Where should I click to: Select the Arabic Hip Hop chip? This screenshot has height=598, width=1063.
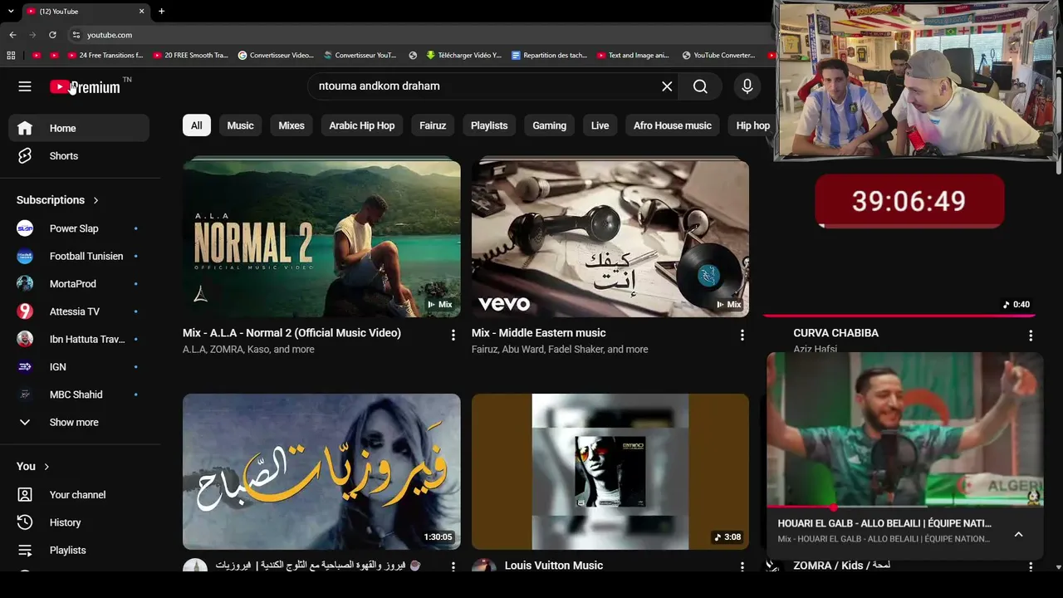pyautogui.click(x=362, y=125)
